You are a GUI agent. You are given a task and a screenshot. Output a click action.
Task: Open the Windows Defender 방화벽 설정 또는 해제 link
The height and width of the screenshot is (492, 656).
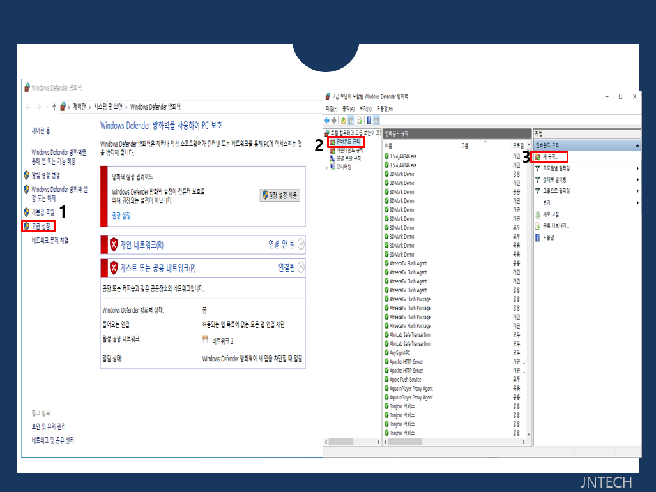pos(59,193)
